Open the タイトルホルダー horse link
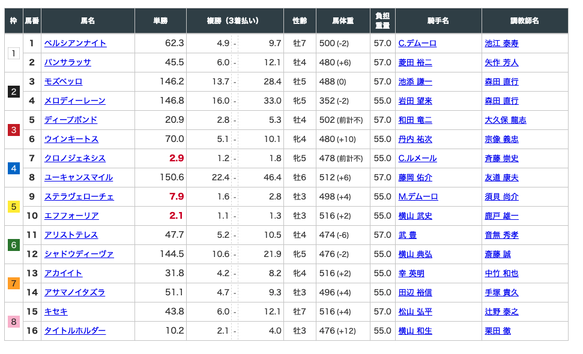The image size is (583, 354). (74, 331)
